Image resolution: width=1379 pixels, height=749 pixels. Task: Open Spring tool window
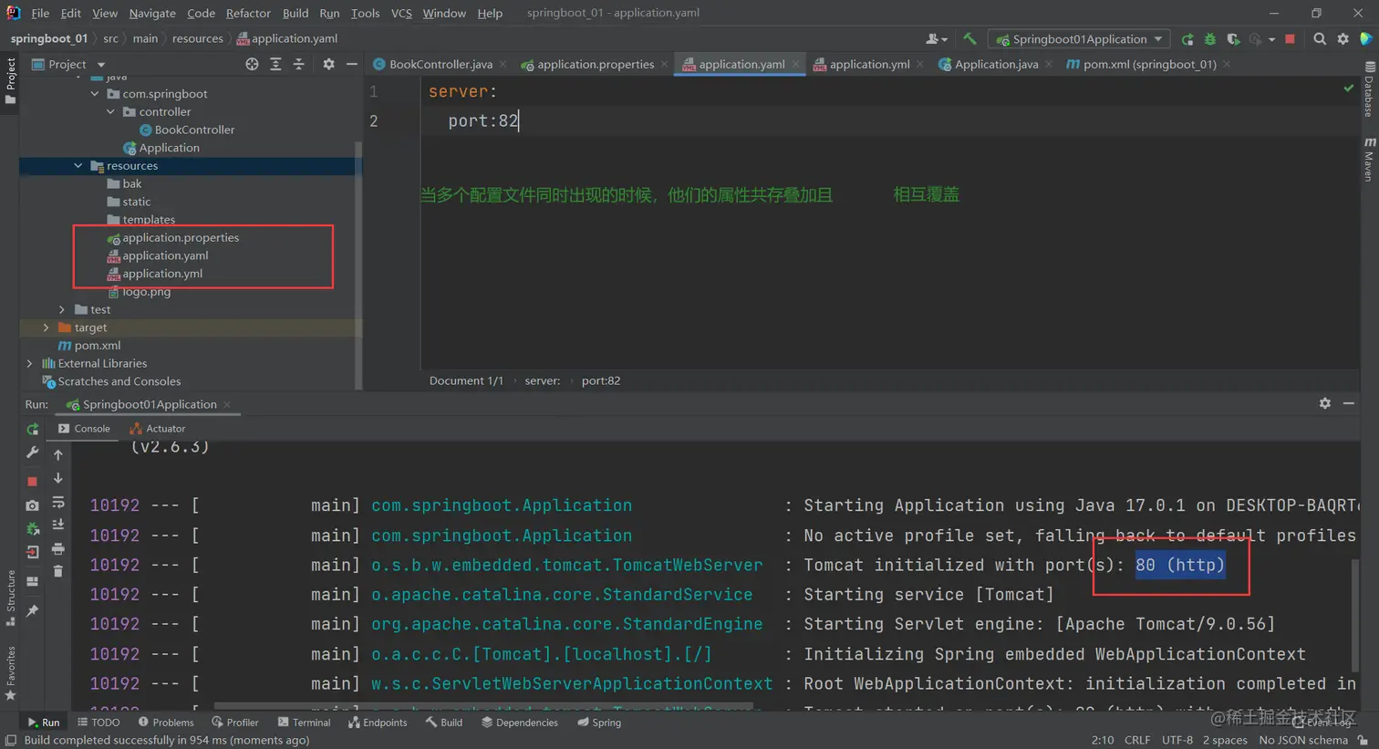(x=599, y=722)
